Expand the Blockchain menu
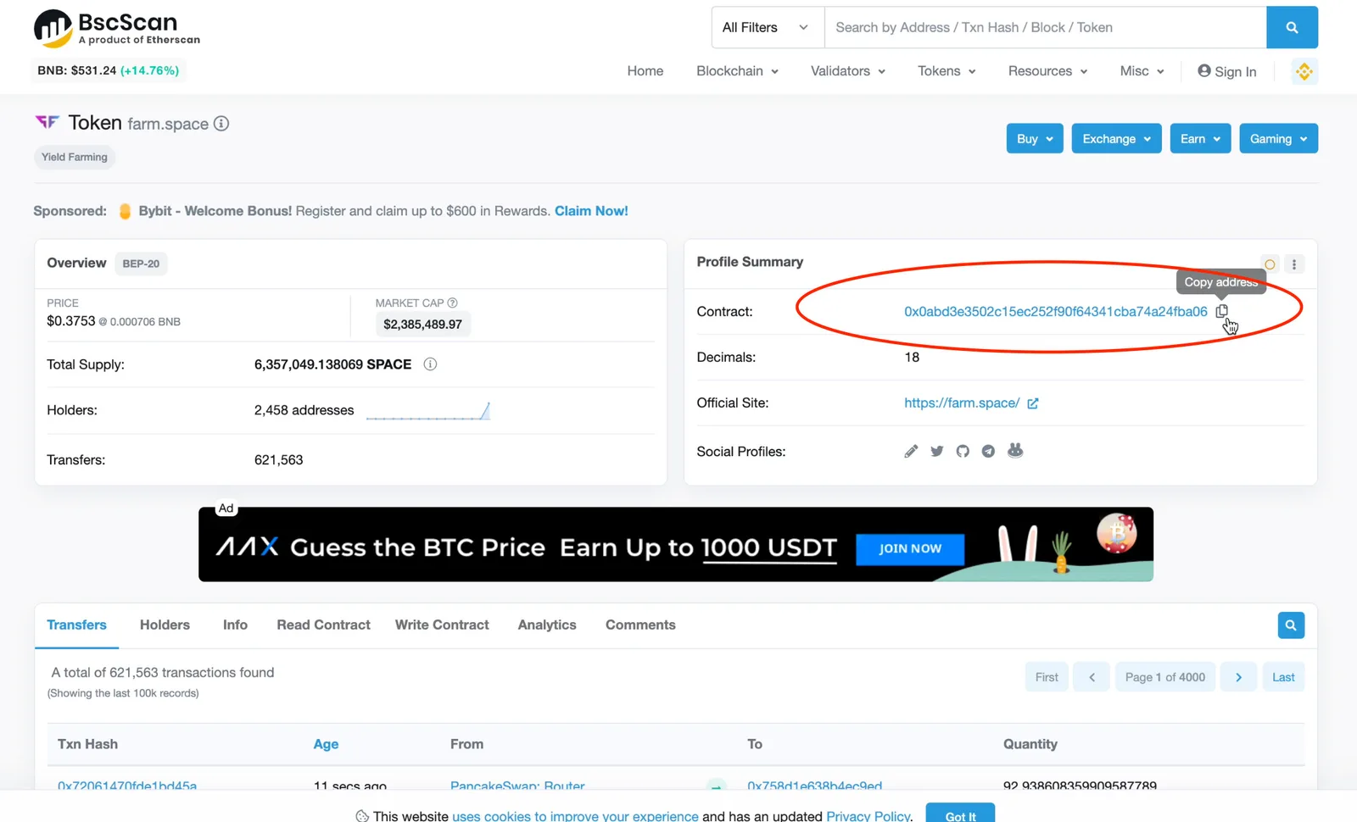Viewport: 1357px width, 822px height. 737,71
